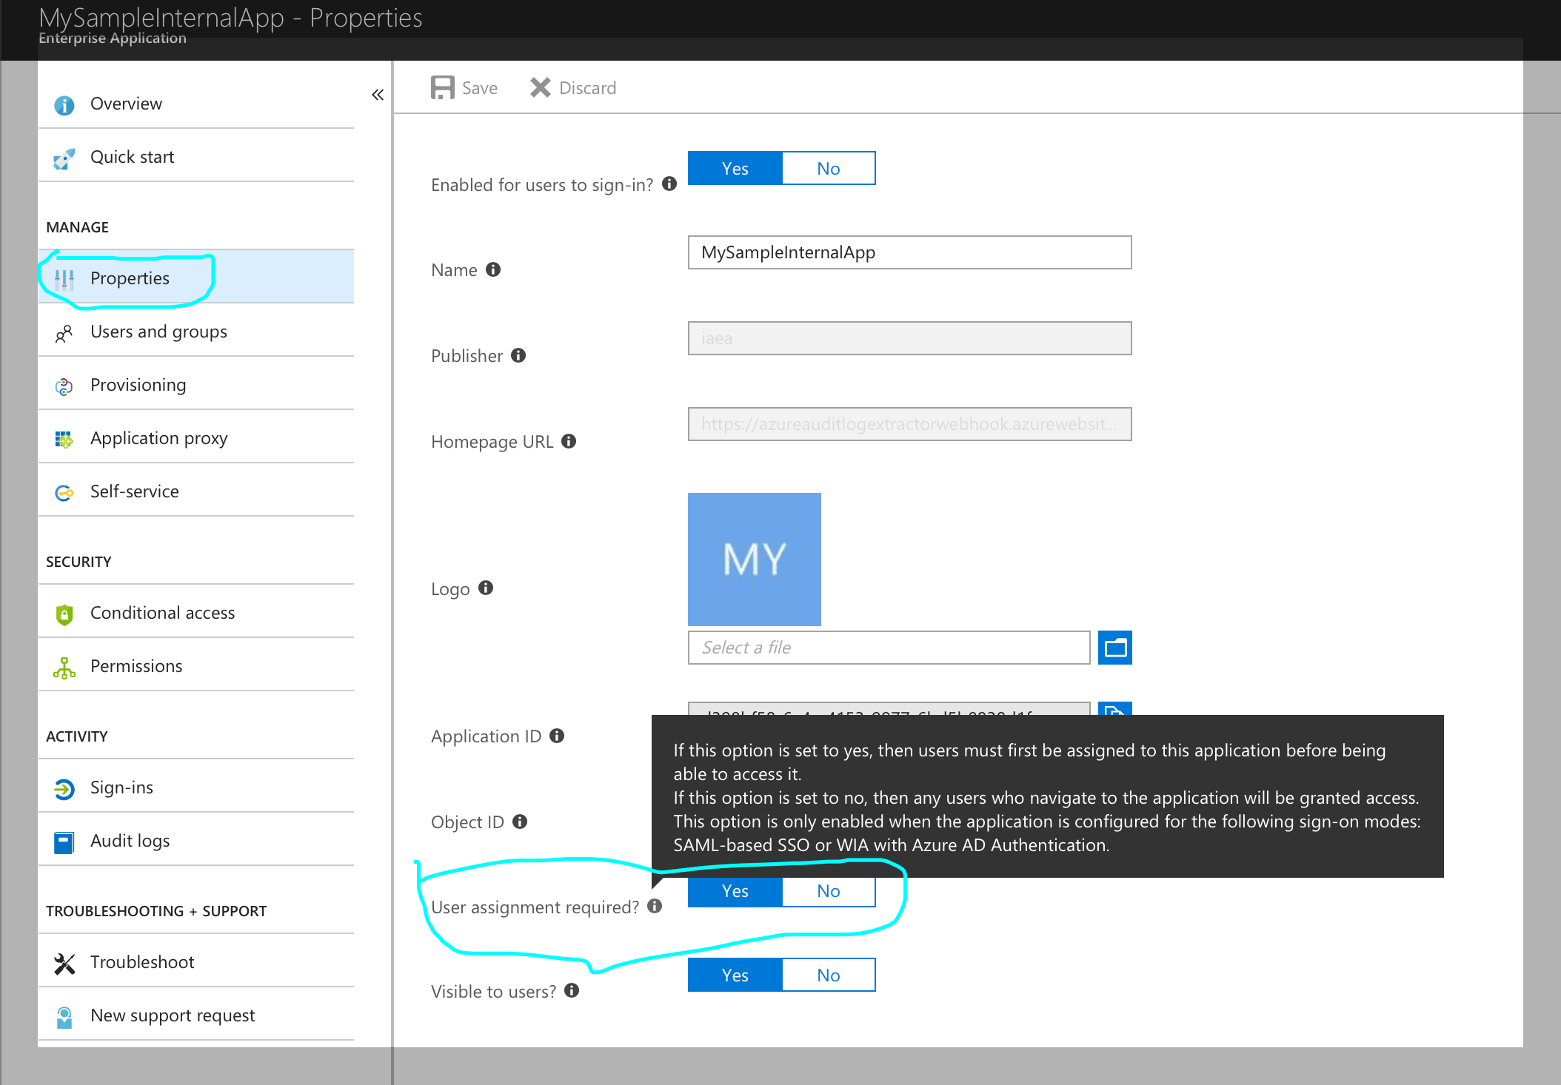Click info icon next to Enabled for sign-in

pos(669,184)
